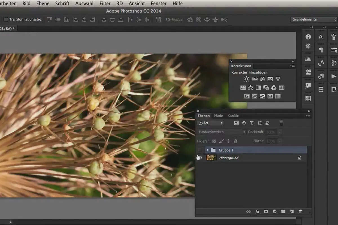Add a Black & White adjustment
Viewport: 338px width, 225px height.
pyautogui.click(x=258, y=88)
